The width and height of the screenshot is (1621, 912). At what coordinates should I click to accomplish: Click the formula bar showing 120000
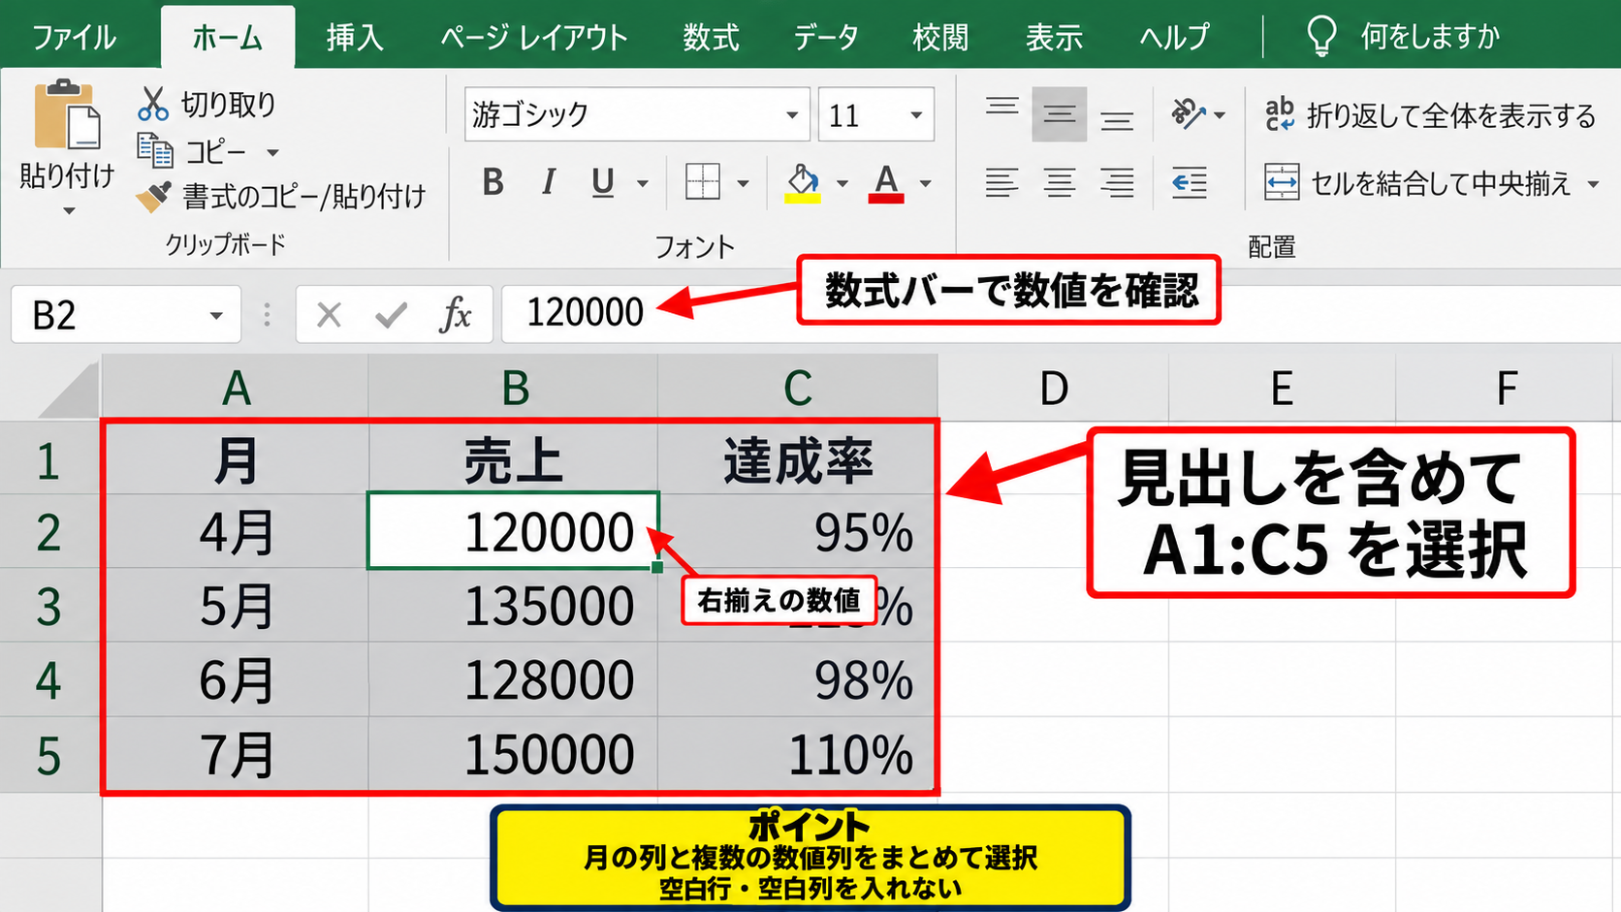[x=1061, y=314]
